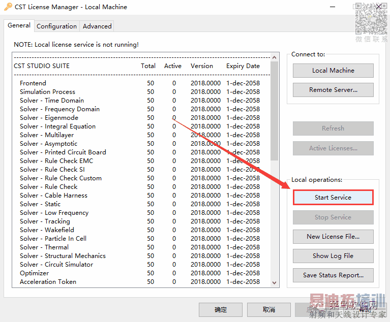The height and width of the screenshot is (322, 390).
Task: Minimize the License Manager window
Action: point(333,7)
